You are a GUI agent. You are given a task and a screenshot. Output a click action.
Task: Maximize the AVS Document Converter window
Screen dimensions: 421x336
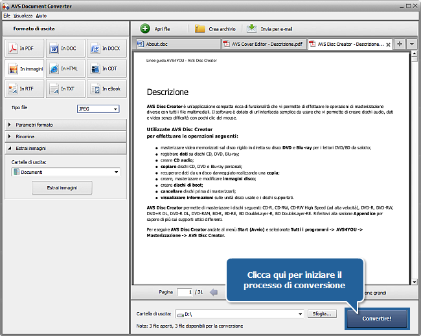point(409,6)
